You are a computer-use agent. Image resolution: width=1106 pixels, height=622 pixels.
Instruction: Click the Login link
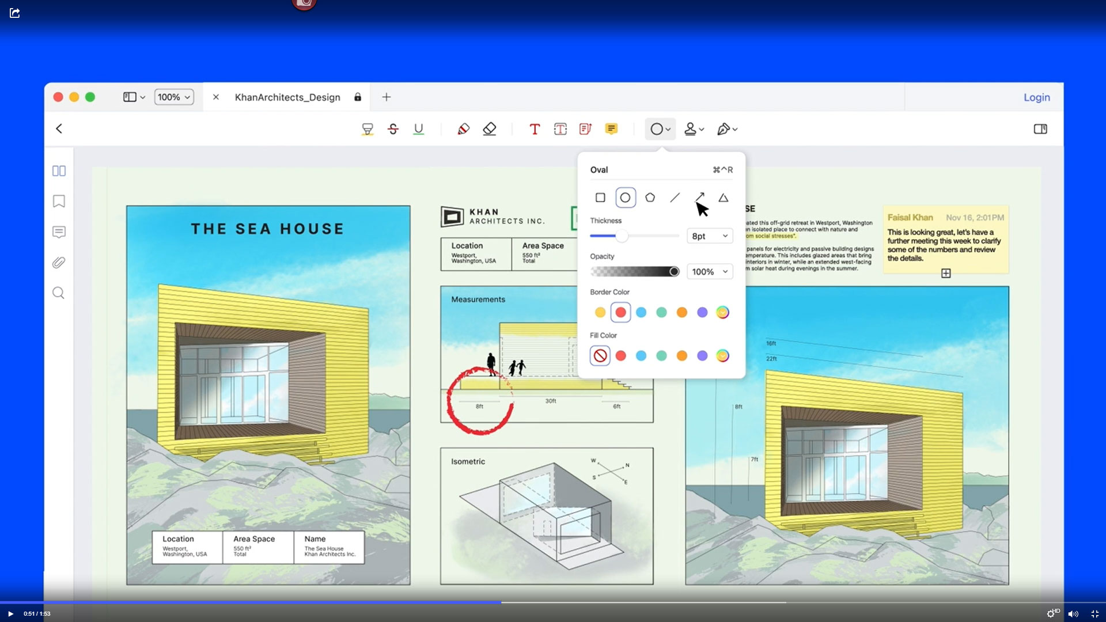(1036, 97)
